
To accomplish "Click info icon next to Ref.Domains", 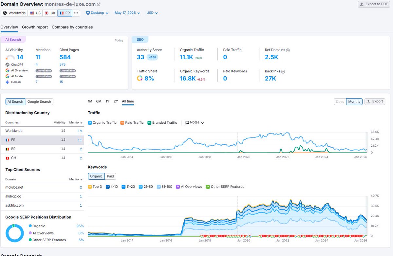I will tap(288, 50).
